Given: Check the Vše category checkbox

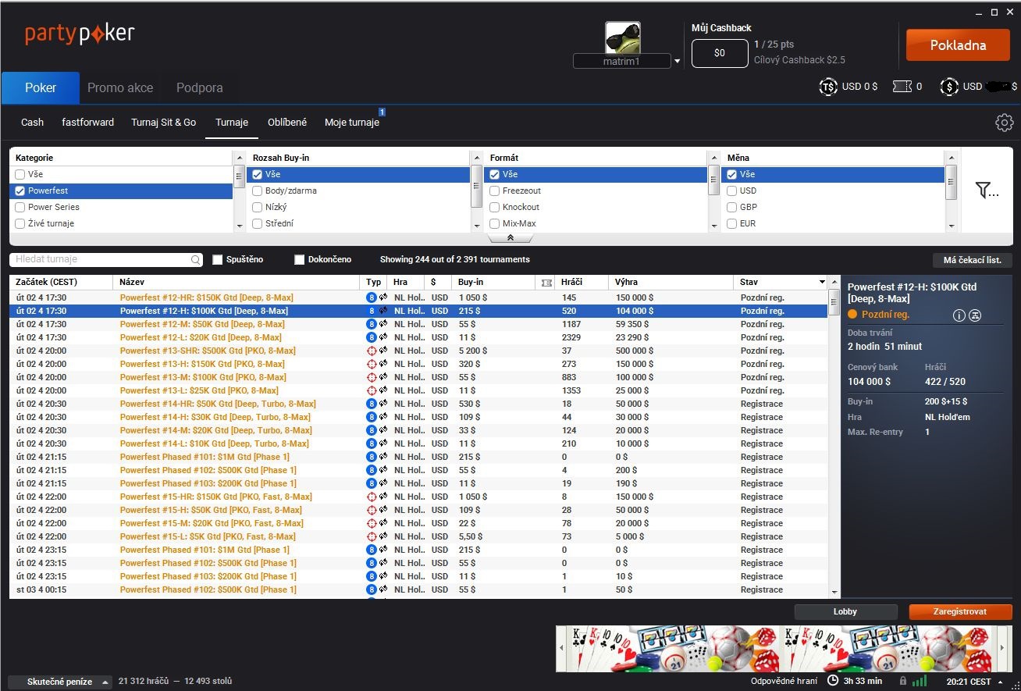Looking at the screenshot, I should tap(20, 174).
